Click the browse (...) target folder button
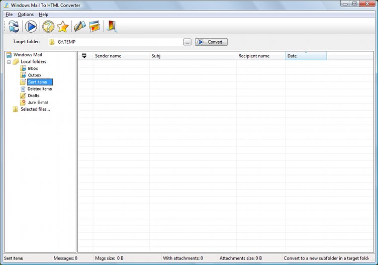The width and height of the screenshot is (378, 265). [x=187, y=42]
